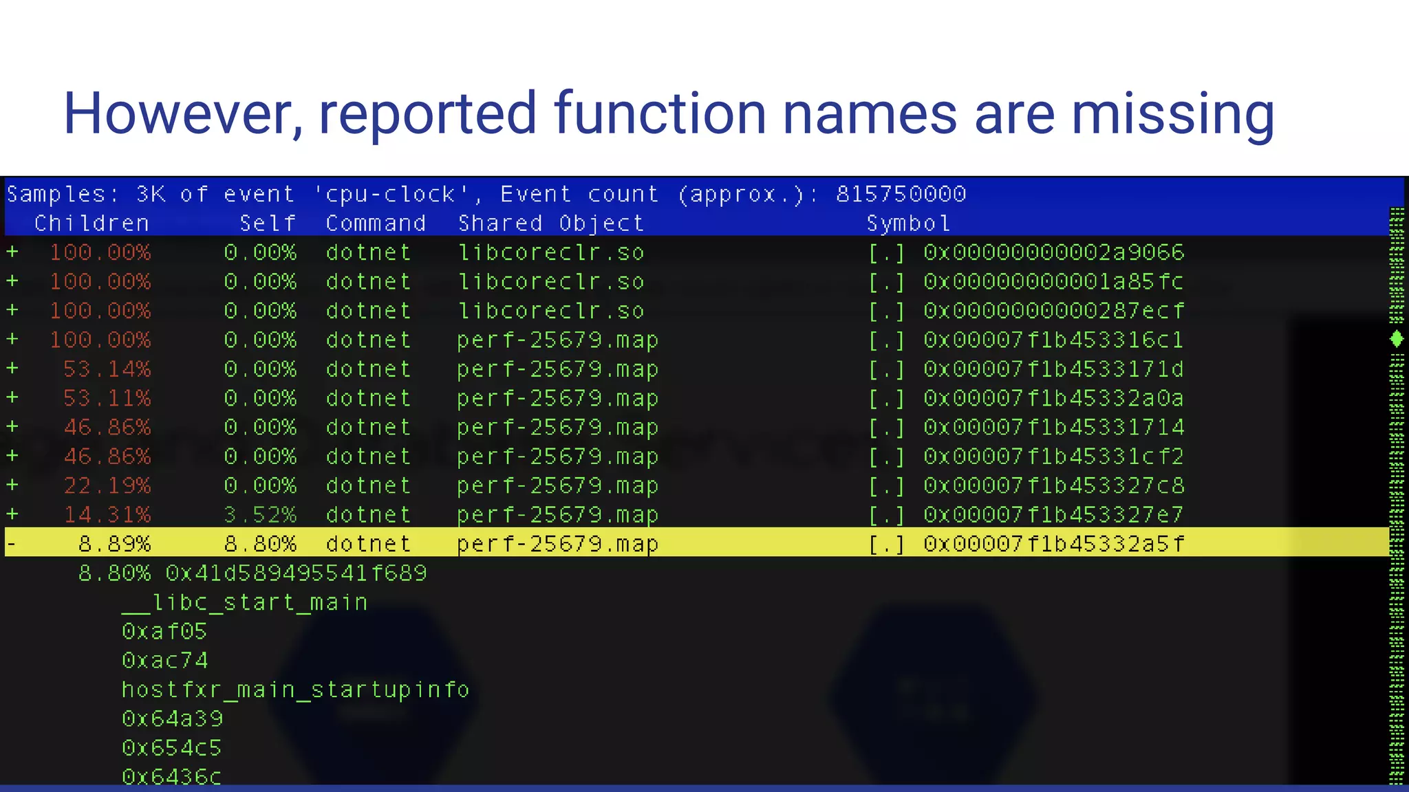Image resolution: width=1409 pixels, height=792 pixels.
Task: Select call chain entry 0xaf05
Action: [x=164, y=631]
